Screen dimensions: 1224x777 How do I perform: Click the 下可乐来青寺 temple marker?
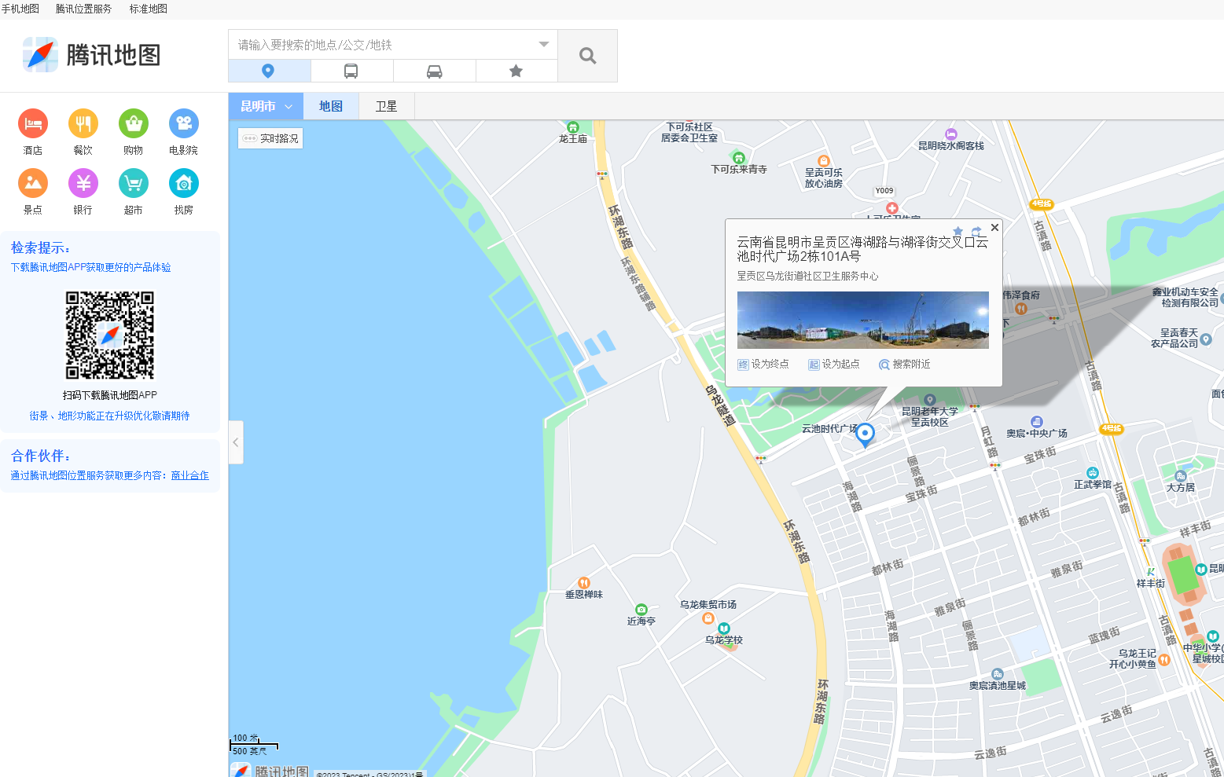click(x=738, y=158)
